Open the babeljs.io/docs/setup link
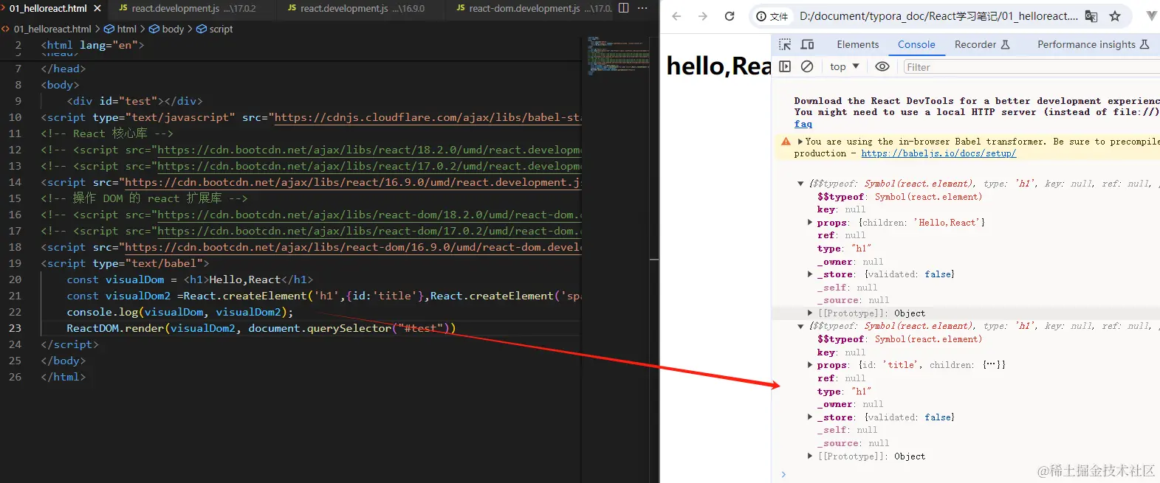This screenshot has height=483, width=1160. [938, 153]
